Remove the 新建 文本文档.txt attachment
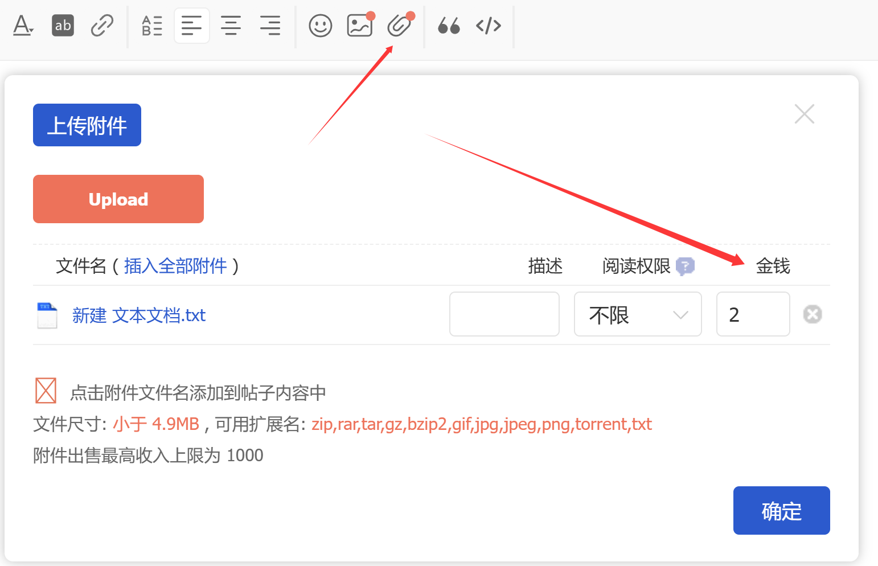Viewport: 878px width, 566px height. [813, 314]
